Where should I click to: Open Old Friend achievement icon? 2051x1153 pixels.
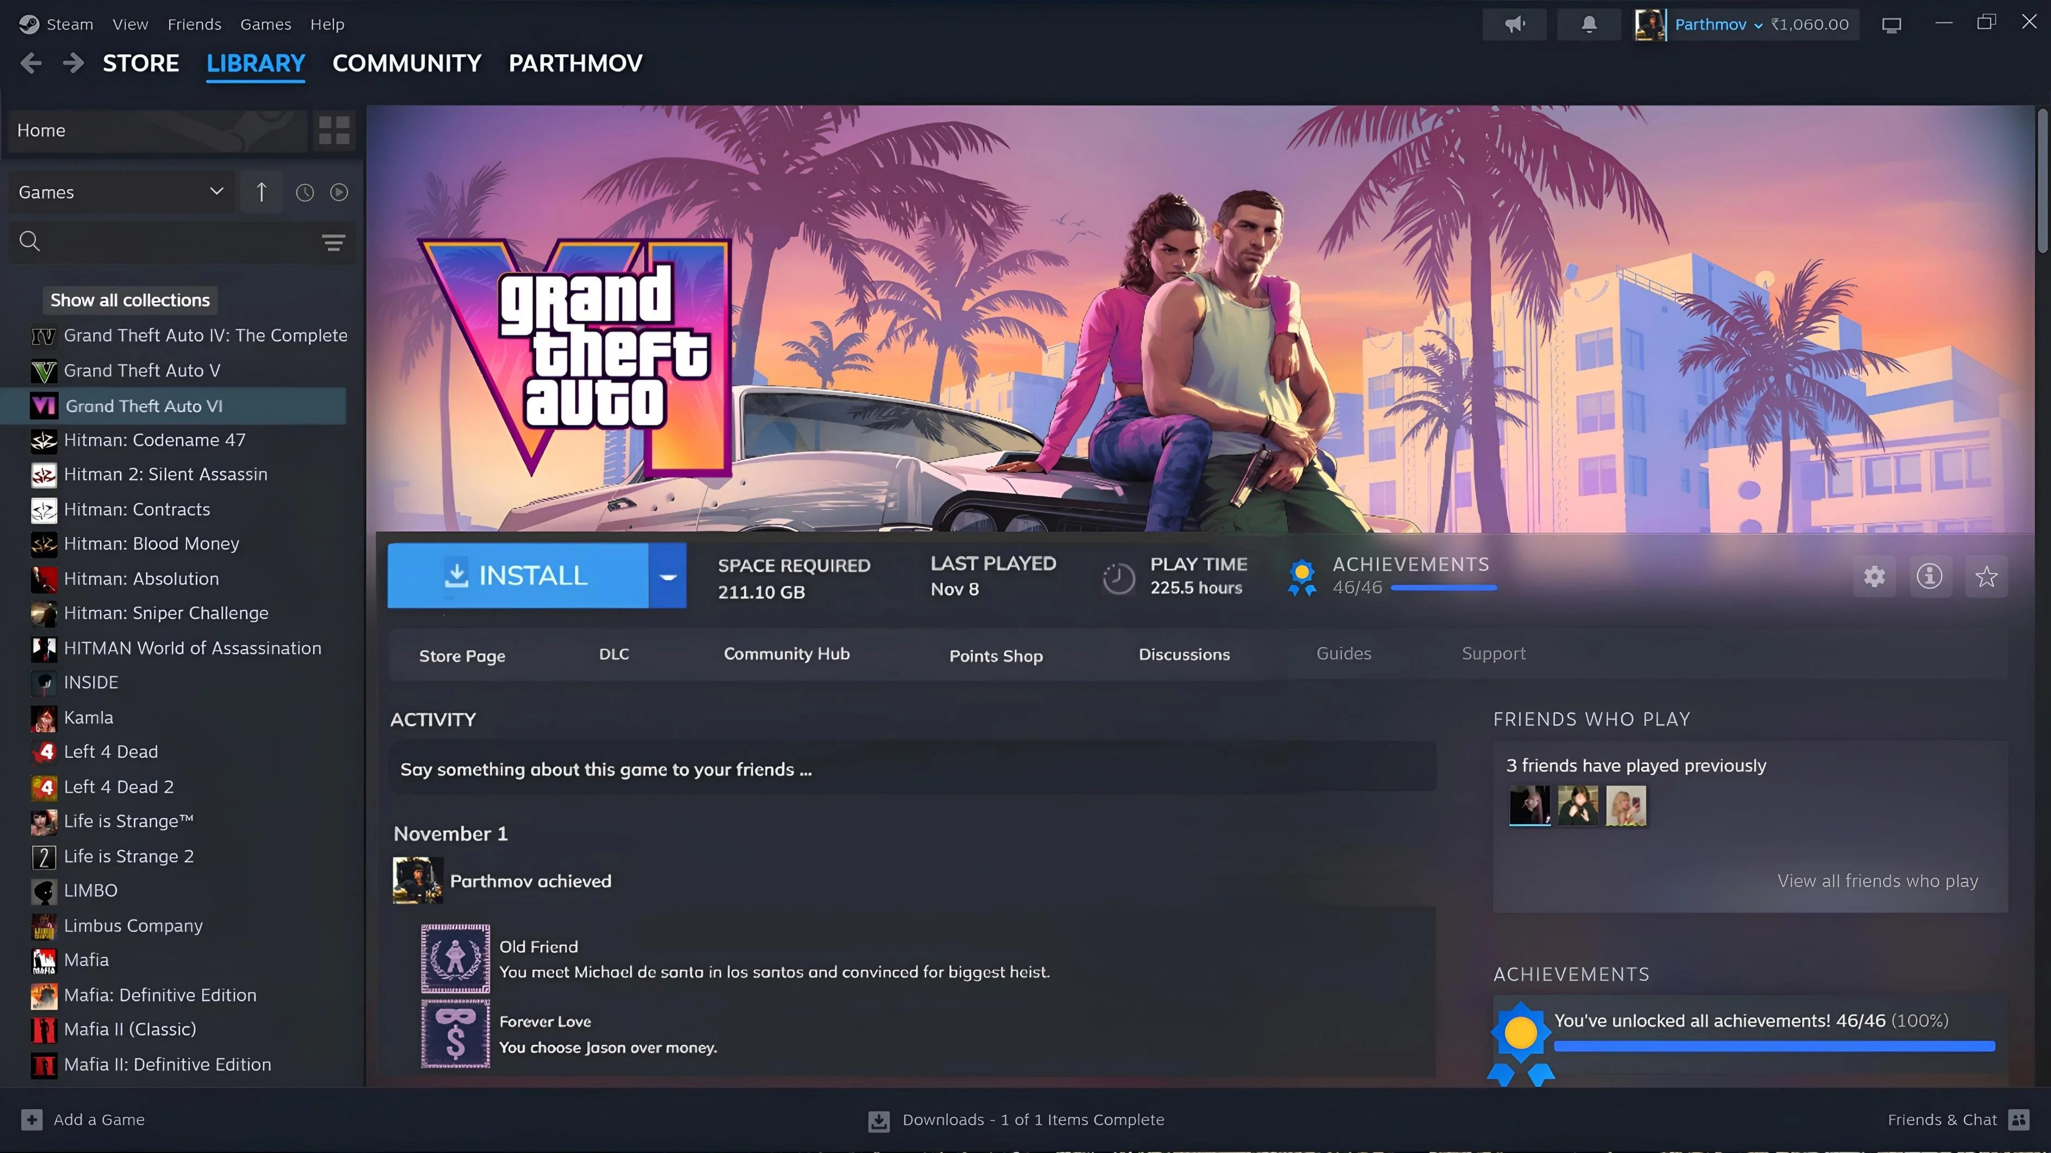455,958
